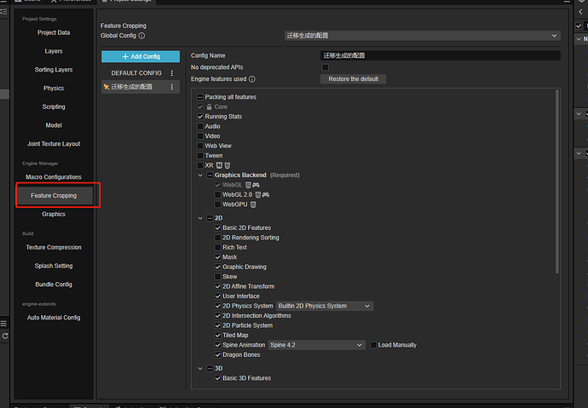
Task: Toggle the 2D group checkbox
Action: coord(210,218)
